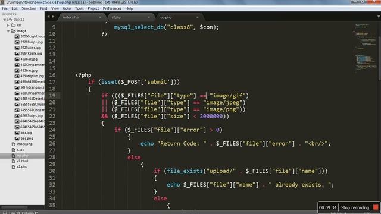Click the image icon beside 422bac.jpg

[17, 70]
